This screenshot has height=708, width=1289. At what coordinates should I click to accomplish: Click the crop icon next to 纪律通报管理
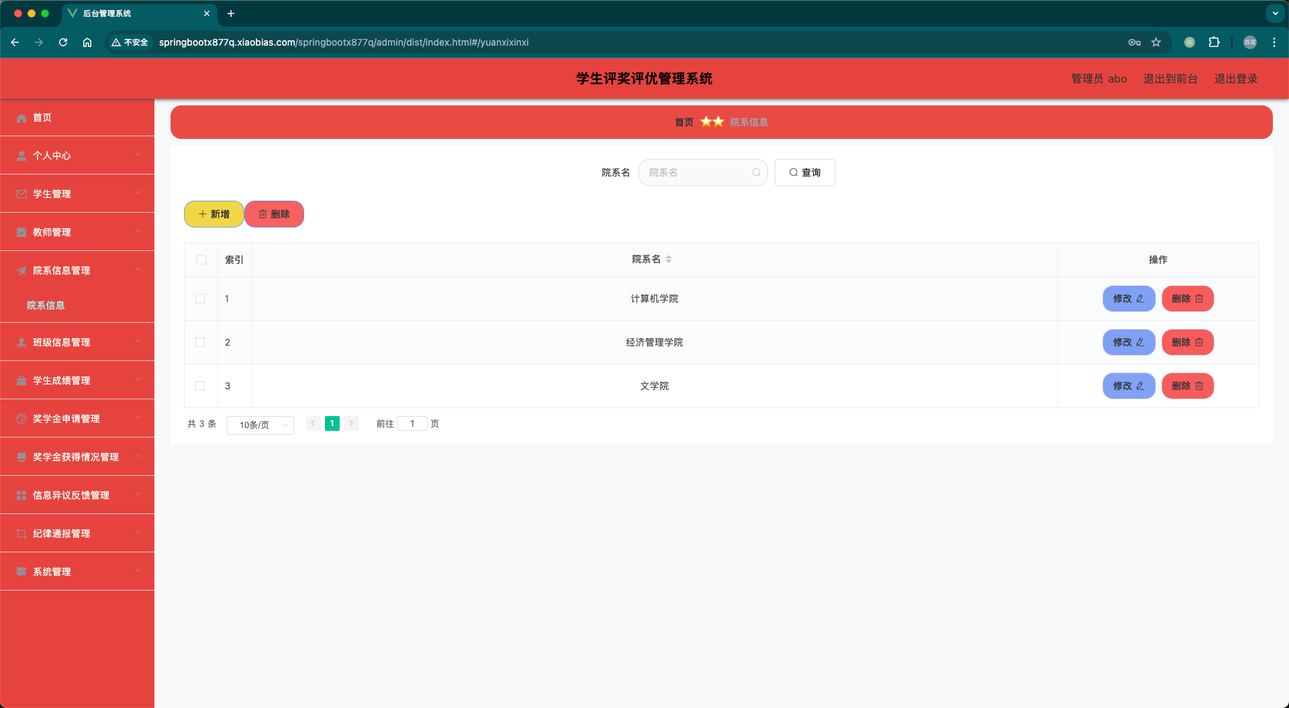coord(21,534)
